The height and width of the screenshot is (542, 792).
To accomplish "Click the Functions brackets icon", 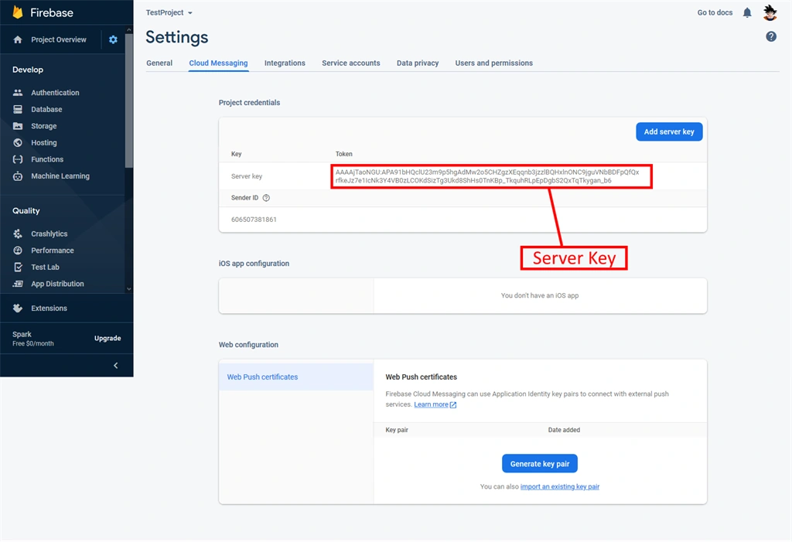I will [18, 159].
